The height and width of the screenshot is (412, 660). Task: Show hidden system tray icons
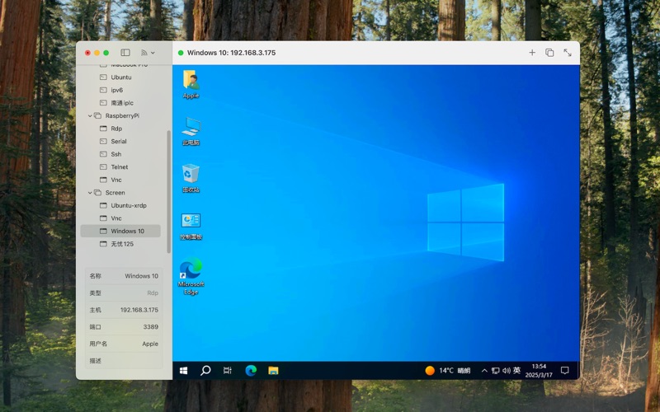[x=484, y=371]
